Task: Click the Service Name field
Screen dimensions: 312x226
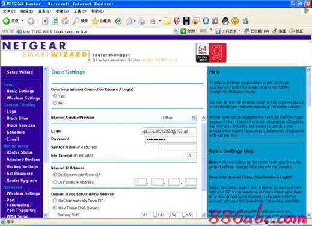Action: coord(177,148)
